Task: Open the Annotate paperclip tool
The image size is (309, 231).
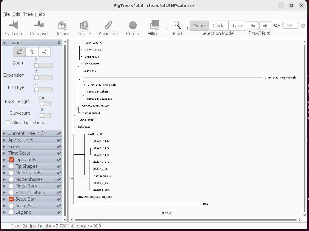Action: (x=108, y=25)
